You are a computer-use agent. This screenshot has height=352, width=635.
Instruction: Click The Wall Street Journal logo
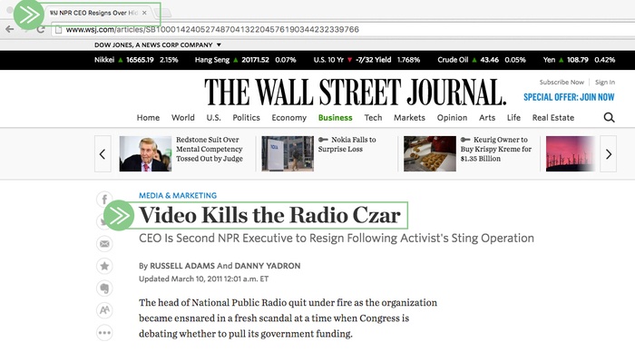(356, 93)
